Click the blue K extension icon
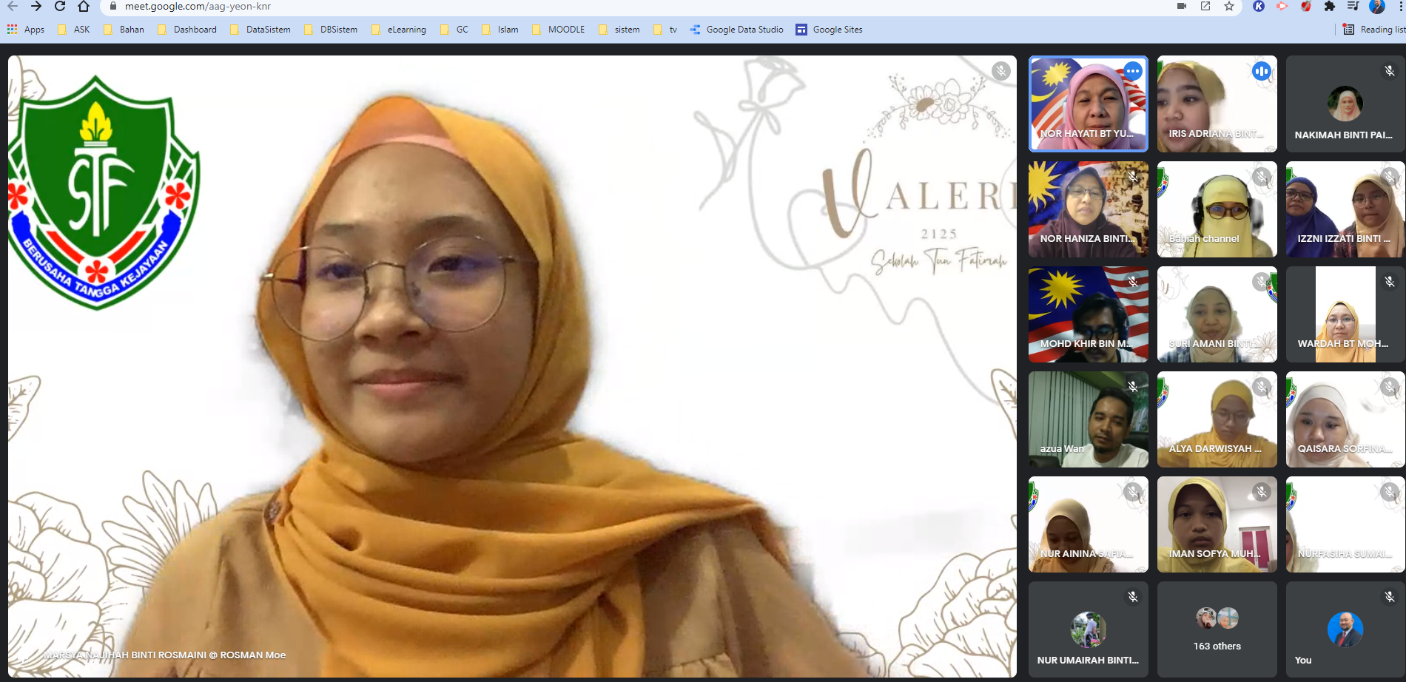The image size is (1406, 682). (x=1258, y=7)
